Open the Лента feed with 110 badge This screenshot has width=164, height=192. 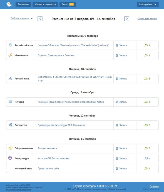(68, 4)
